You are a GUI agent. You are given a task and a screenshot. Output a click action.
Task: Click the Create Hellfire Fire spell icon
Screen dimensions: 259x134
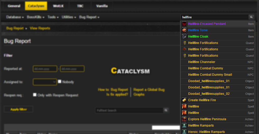(x=184, y=100)
